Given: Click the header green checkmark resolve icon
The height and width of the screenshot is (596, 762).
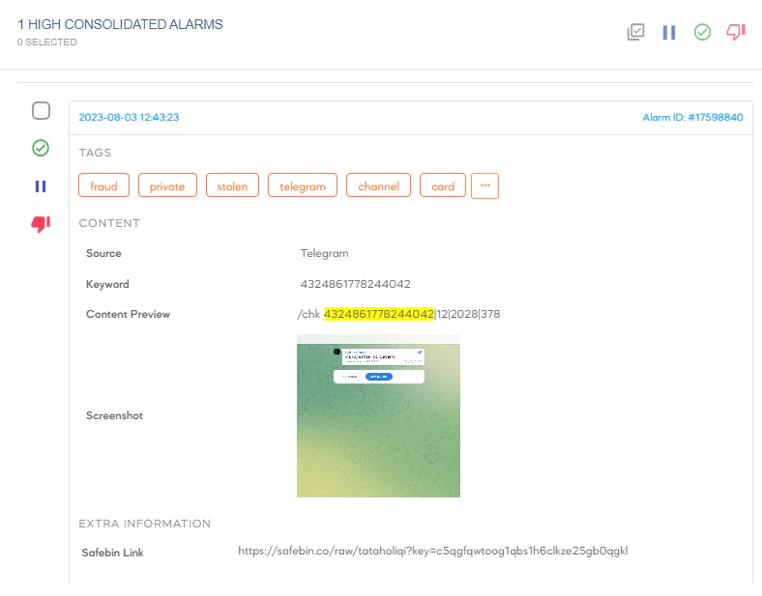Looking at the screenshot, I should (702, 33).
